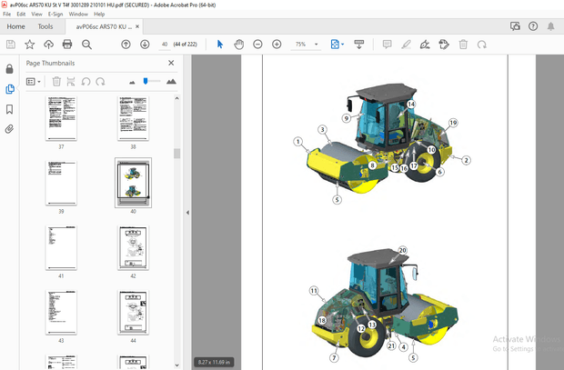Image resolution: width=564 pixels, height=370 pixels.
Task: Open the Bookmarks panel in left sidebar
Action: pos(10,109)
